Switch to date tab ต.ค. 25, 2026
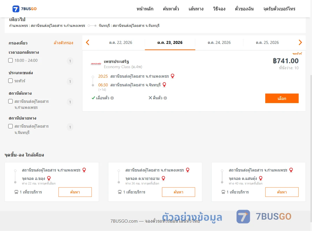Viewport: 312px width, 231px height. 267,42
